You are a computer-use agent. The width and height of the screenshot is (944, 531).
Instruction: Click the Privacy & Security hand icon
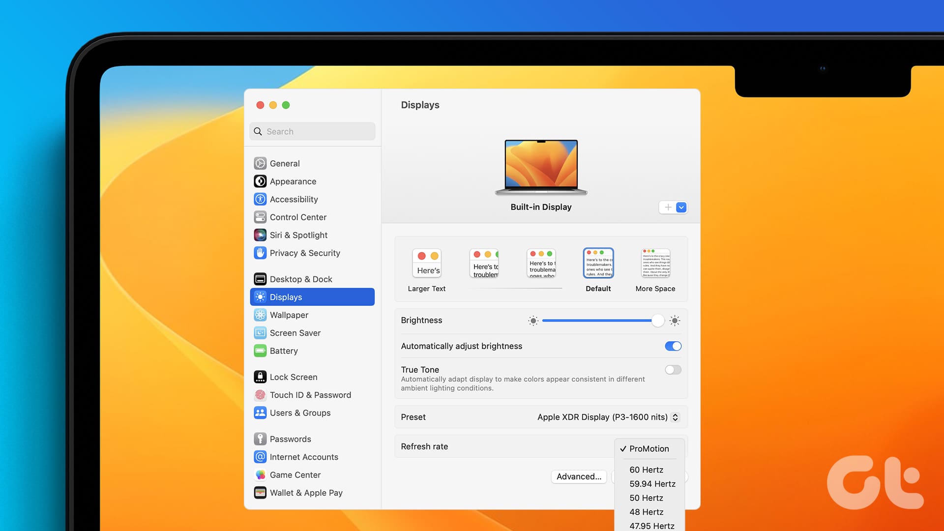(260, 253)
